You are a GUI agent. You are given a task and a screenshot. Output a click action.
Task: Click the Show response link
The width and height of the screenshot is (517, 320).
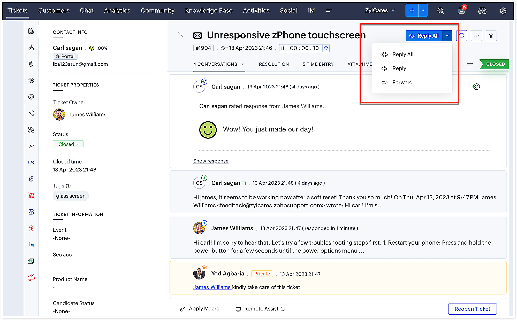coord(211,161)
